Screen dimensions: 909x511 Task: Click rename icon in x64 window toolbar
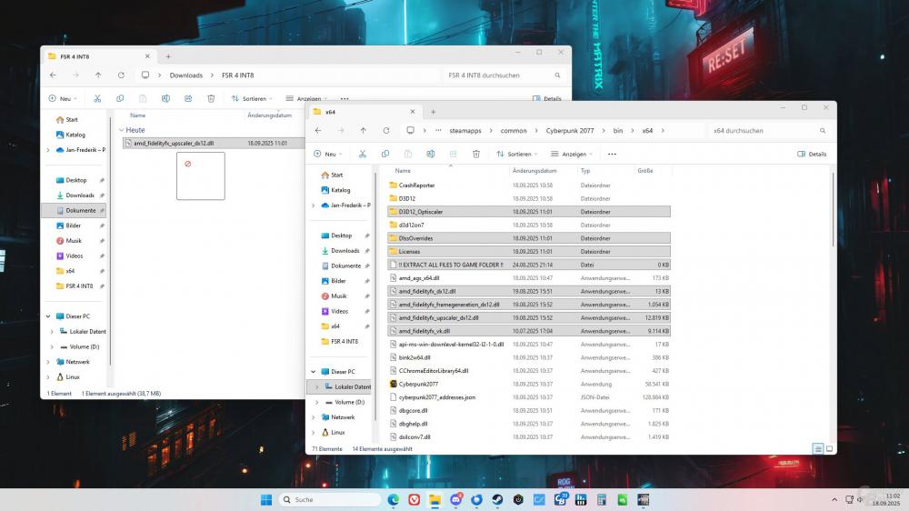[430, 154]
